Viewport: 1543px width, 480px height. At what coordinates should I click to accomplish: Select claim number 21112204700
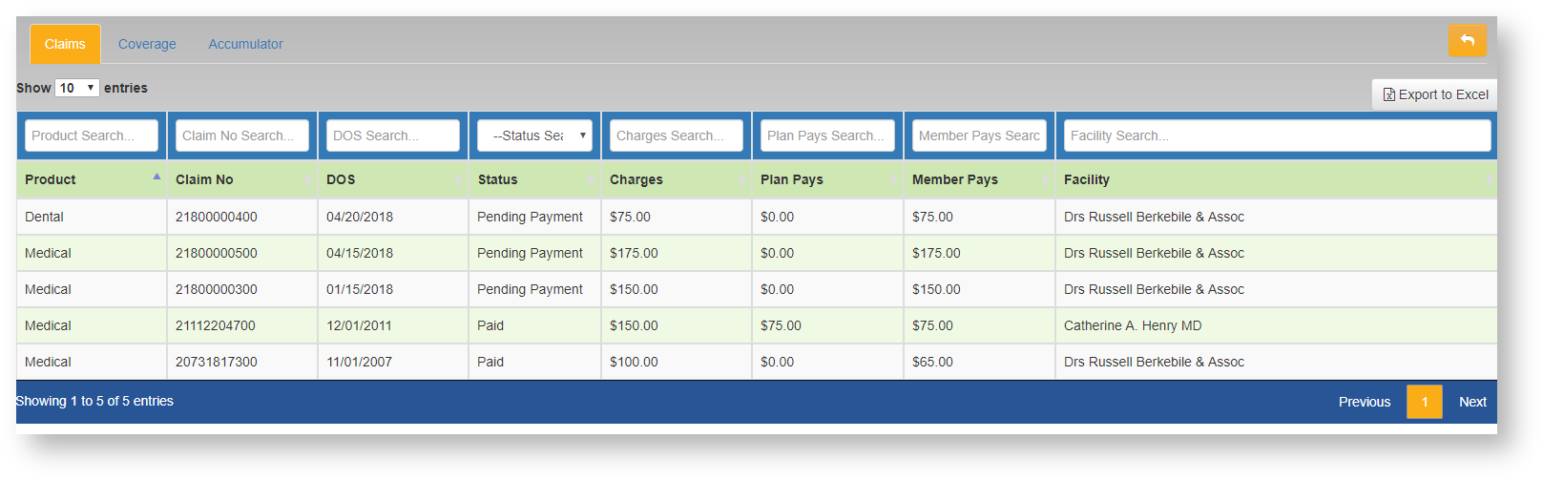click(x=216, y=325)
